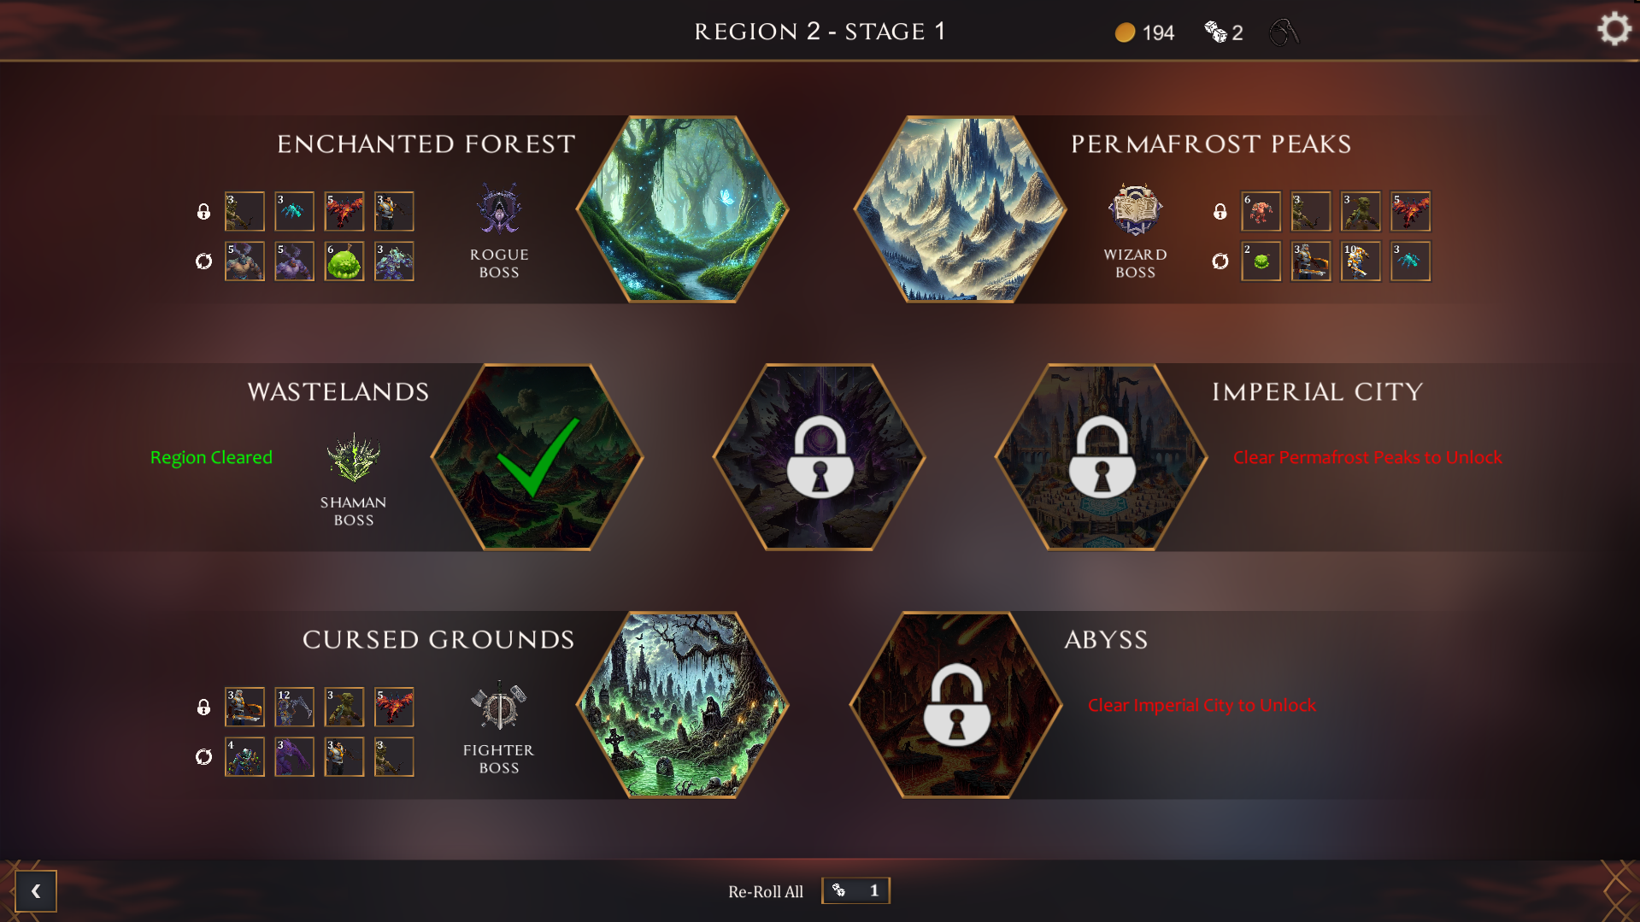
Task: Click the Shaman Boss emblem
Action: 353,456
